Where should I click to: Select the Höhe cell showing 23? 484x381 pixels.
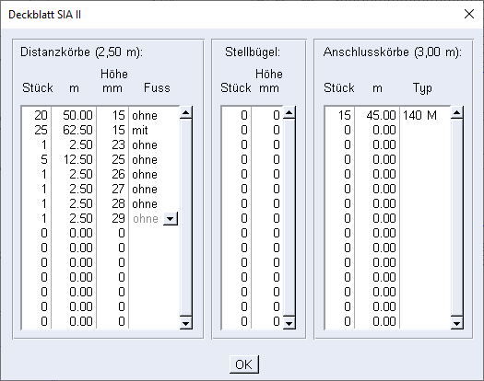[x=112, y=144]
